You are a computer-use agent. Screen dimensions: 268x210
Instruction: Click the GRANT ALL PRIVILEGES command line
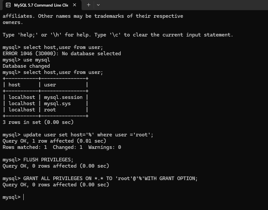tap(100, 178)
